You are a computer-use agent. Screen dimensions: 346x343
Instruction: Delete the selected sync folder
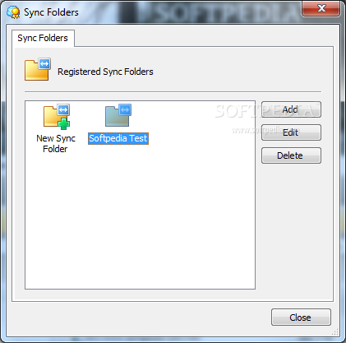pyautogui.click(x=291, y=155)
